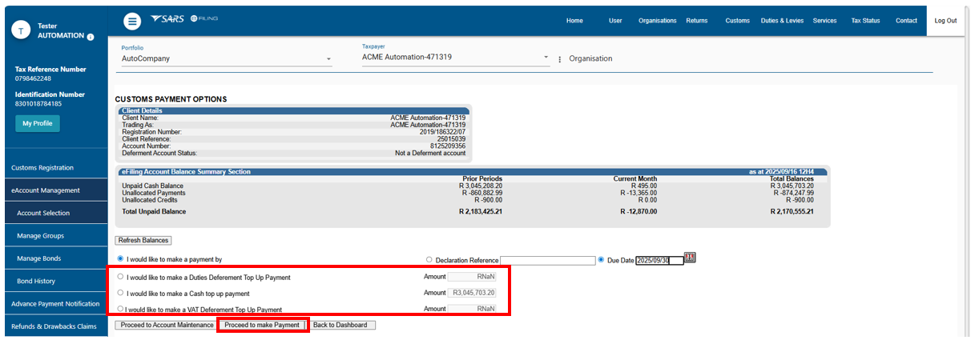Click the My Profile button

pyautogui.click(x=37, y=123)
